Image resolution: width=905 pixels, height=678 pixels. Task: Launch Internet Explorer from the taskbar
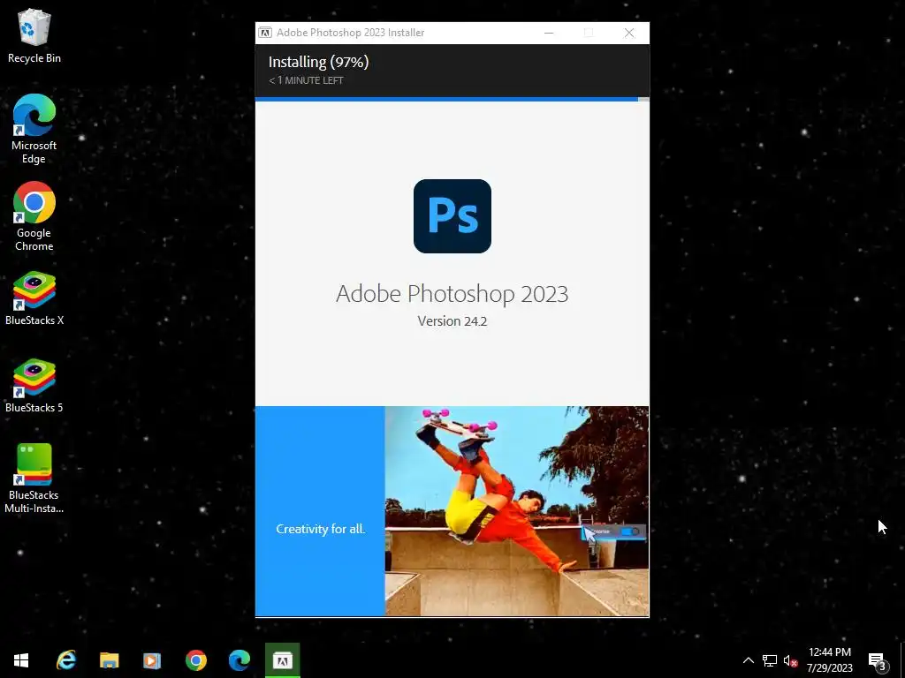pyautogui.click(x=65, y=660)
